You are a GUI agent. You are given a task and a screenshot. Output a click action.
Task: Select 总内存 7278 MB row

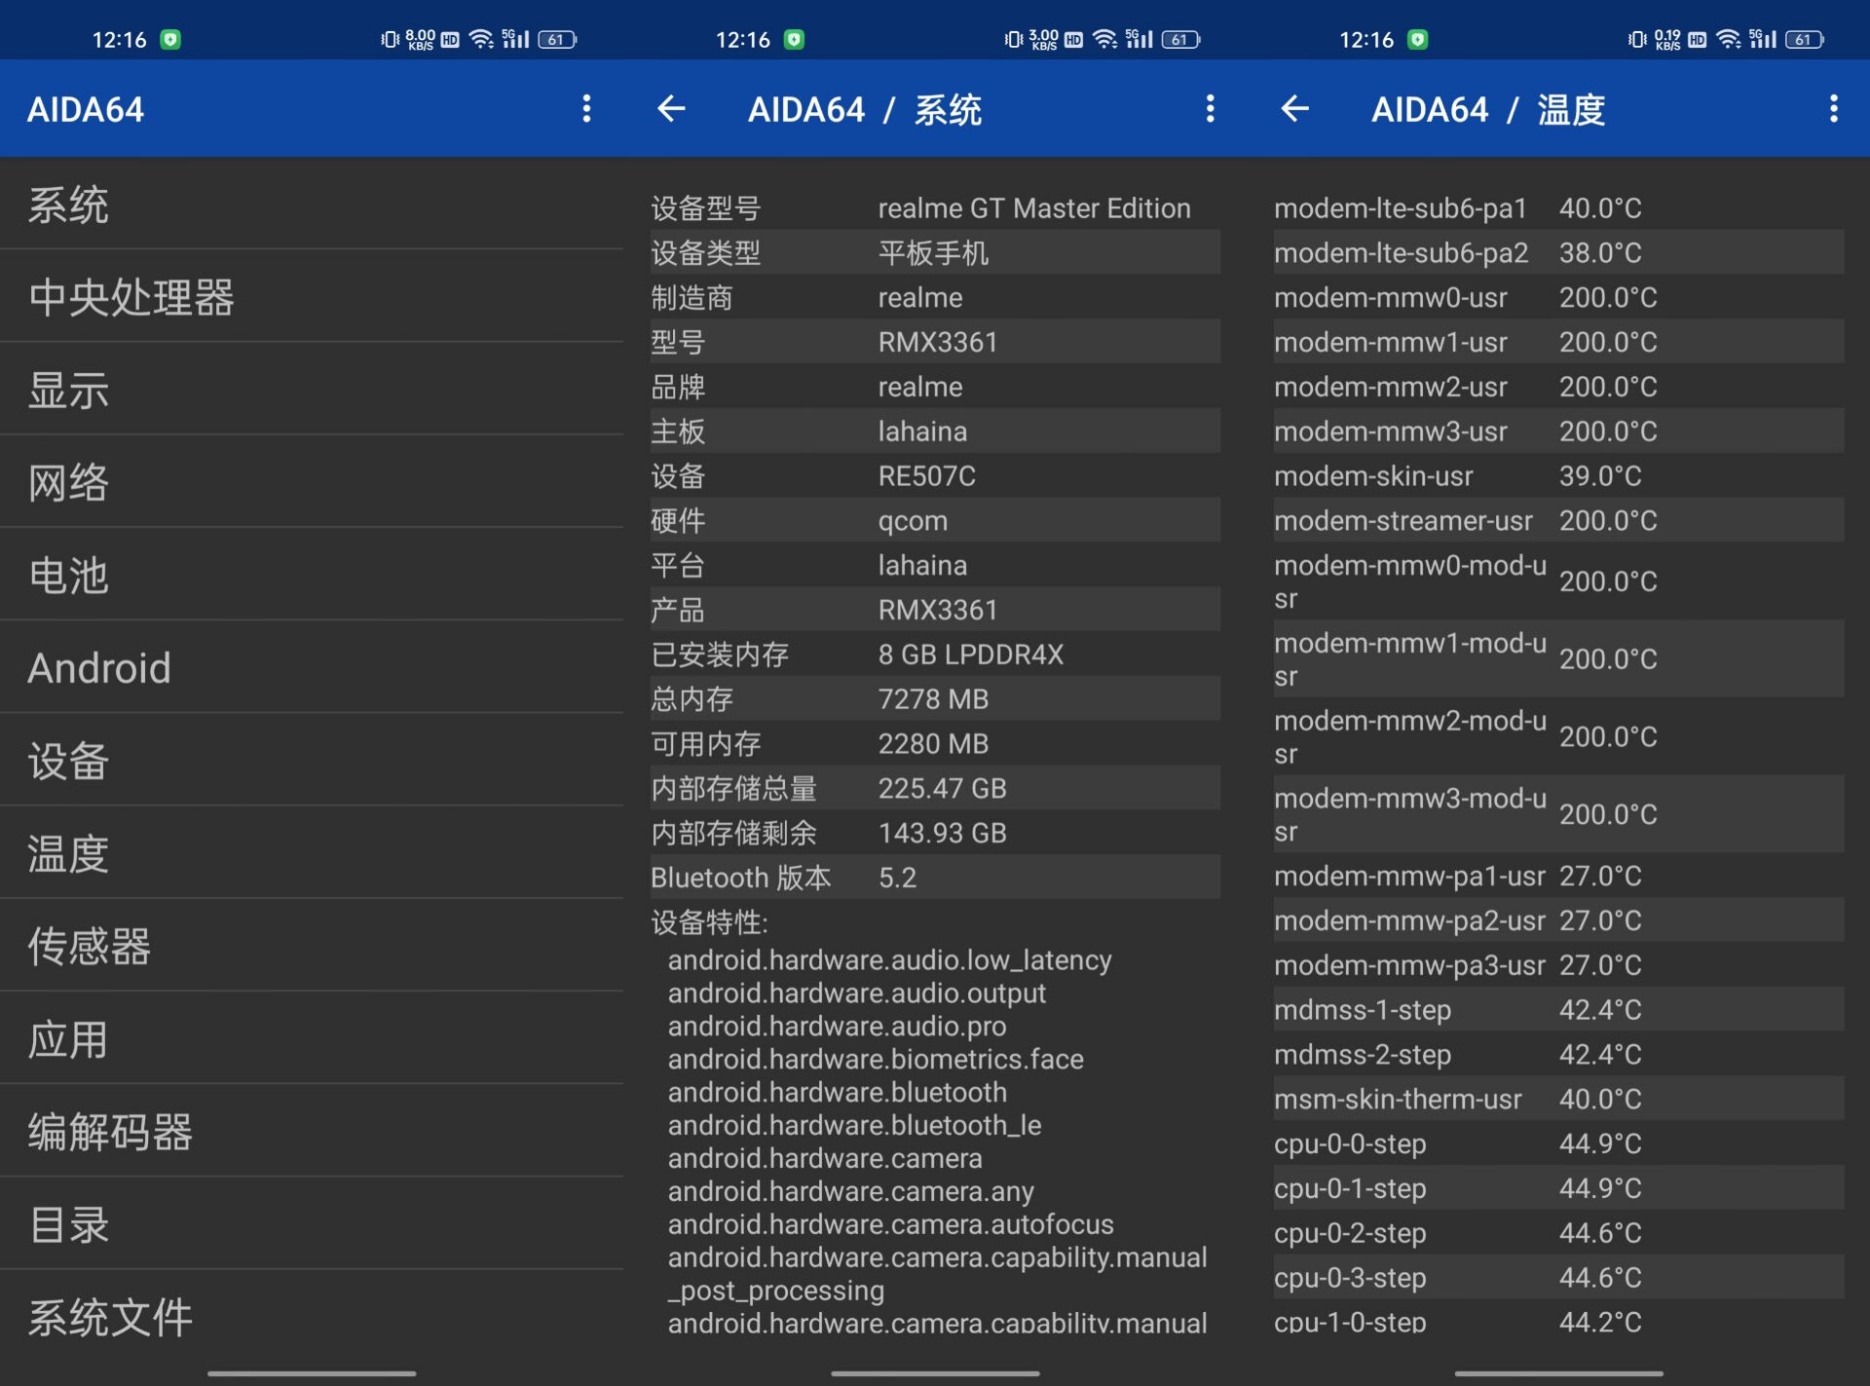point(935,699)
